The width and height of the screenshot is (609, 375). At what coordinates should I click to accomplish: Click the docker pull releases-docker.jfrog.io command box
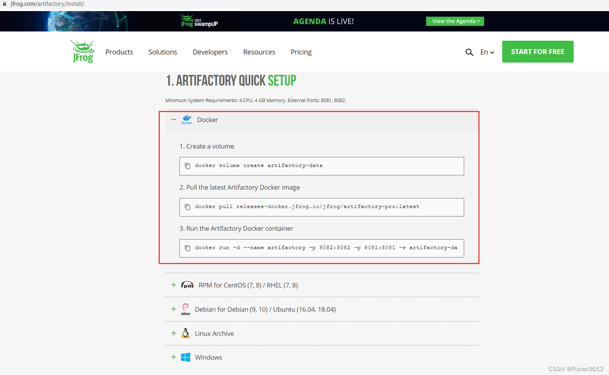pos(322,207)
